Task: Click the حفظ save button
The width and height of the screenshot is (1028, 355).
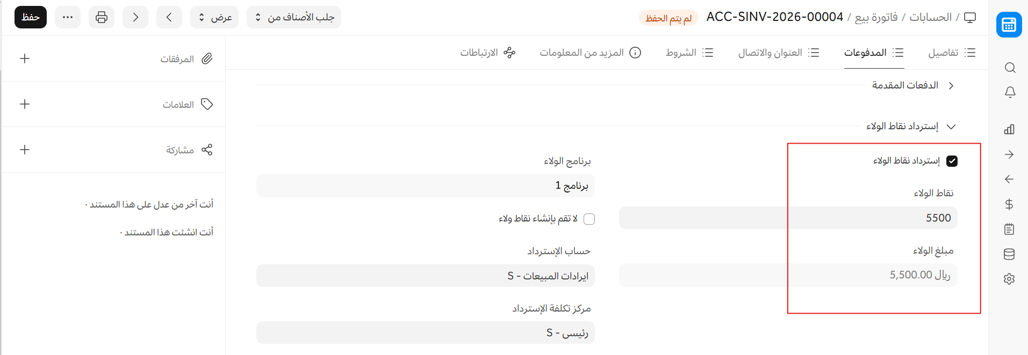Action: coord(31,17)
